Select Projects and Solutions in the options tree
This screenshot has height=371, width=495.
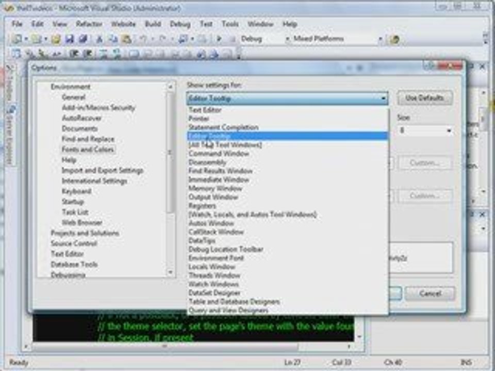(85, 233)
